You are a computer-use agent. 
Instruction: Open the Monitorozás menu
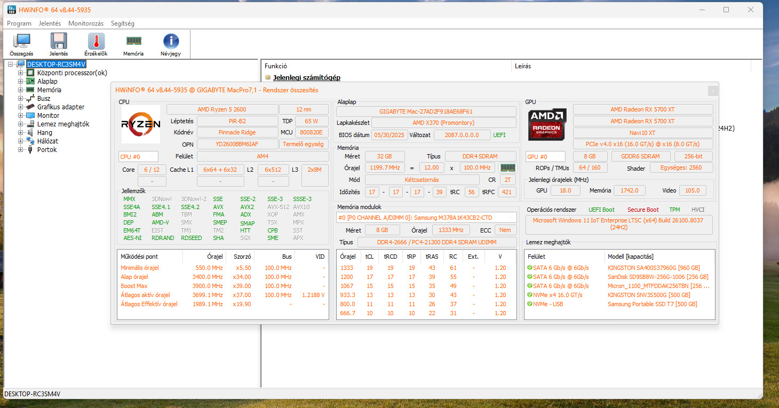[86, 23]
